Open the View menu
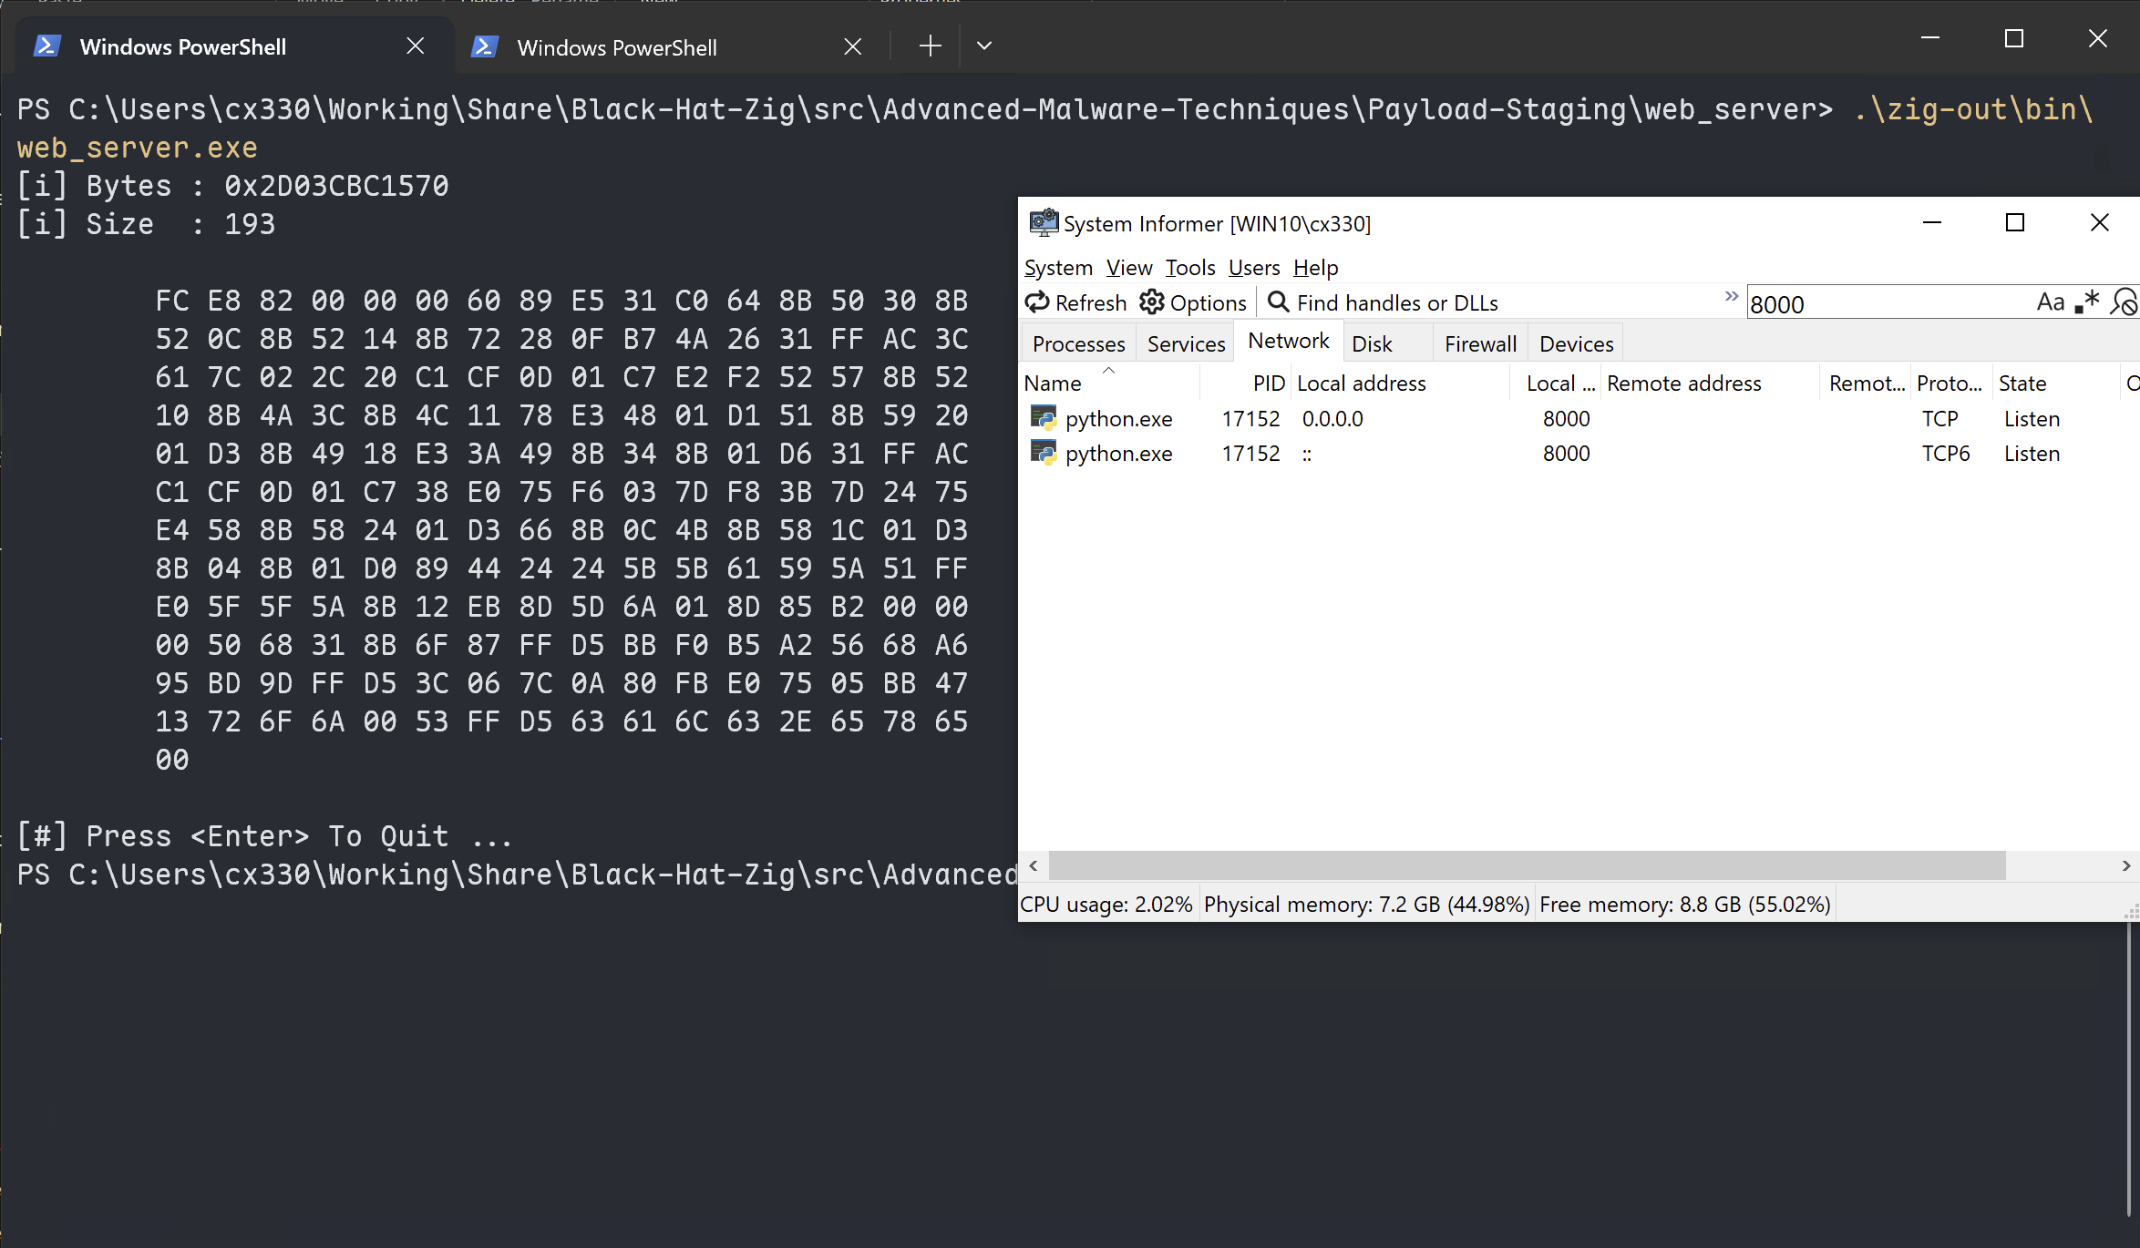 click(1129, 268)
